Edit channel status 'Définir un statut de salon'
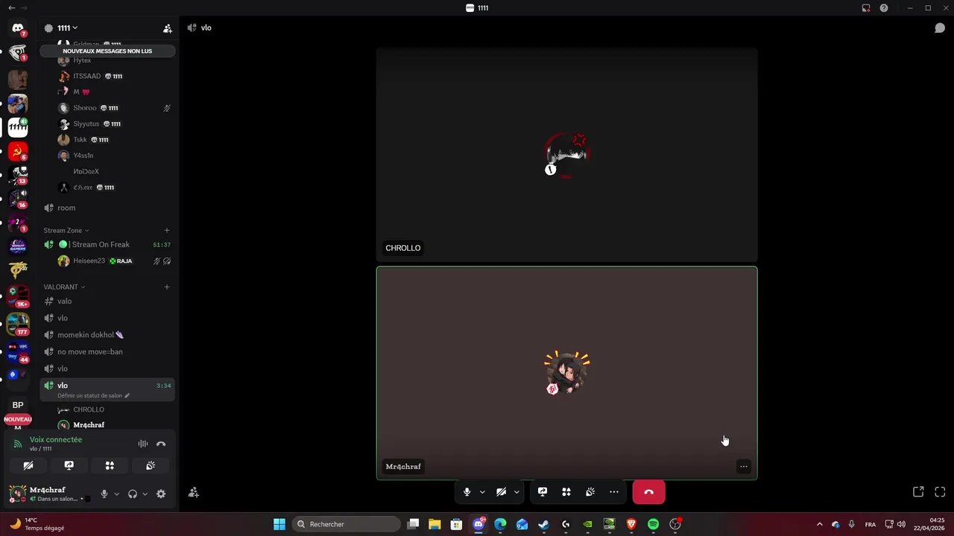 coord(93,396)
